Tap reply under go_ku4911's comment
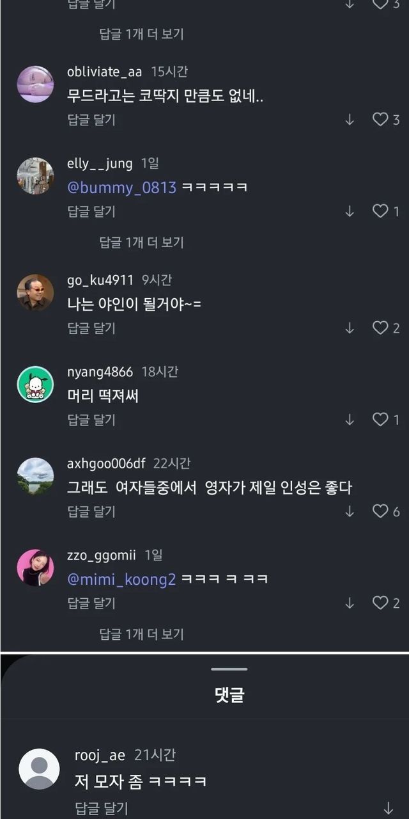Image resolution: width=409 pixels, height=819 pixels. pos(91,329)
